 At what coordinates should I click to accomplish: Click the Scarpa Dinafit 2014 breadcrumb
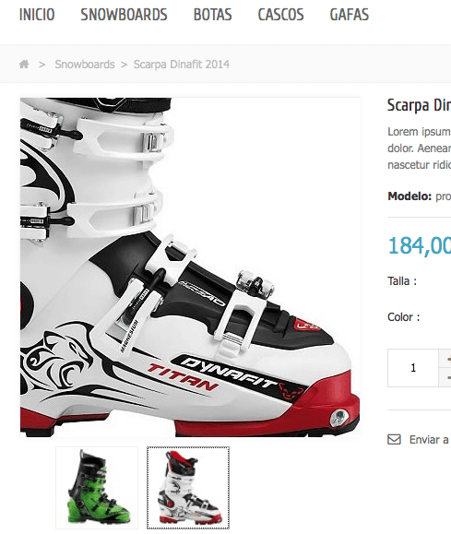click(181, 65)
